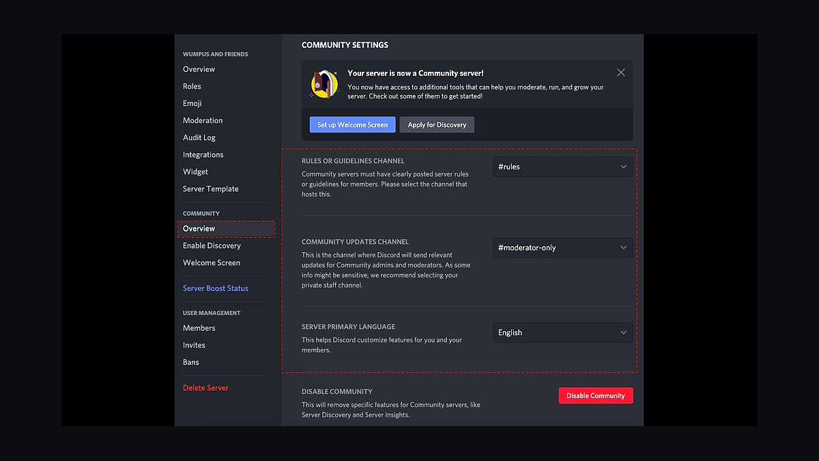This screenshot has width=819, height=461.
Task: Click Apply for Discovery
Action: click(x=437, y=125)
